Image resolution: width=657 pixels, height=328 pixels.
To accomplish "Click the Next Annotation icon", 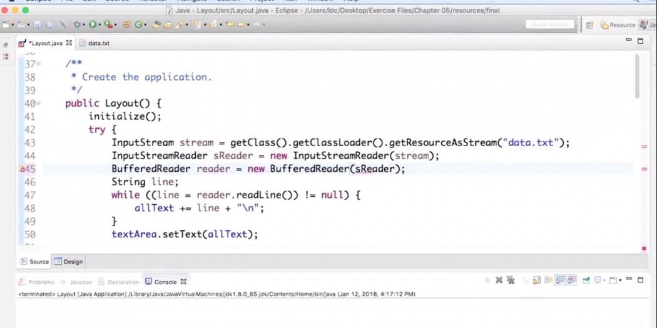I will tap(197, 25).
